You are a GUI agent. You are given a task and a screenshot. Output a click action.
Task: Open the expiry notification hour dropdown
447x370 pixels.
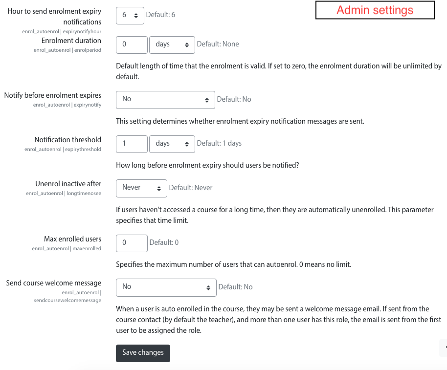click(130, 15)
